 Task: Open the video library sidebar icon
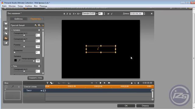click(x=6, y=24)
